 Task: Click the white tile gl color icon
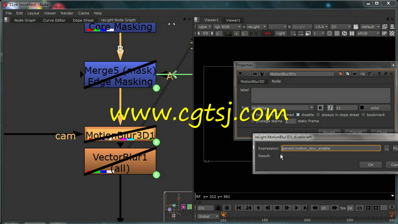347,74
